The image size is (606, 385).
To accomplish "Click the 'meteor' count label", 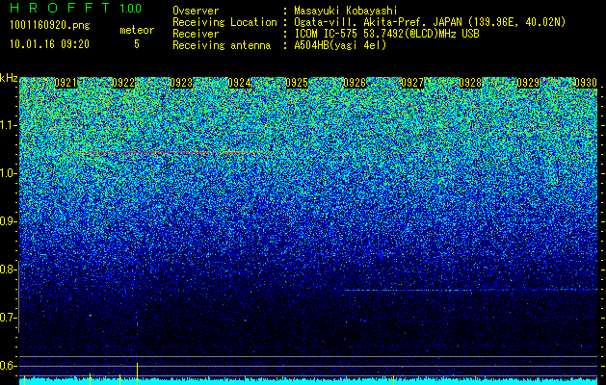I will tap(137, 30).
